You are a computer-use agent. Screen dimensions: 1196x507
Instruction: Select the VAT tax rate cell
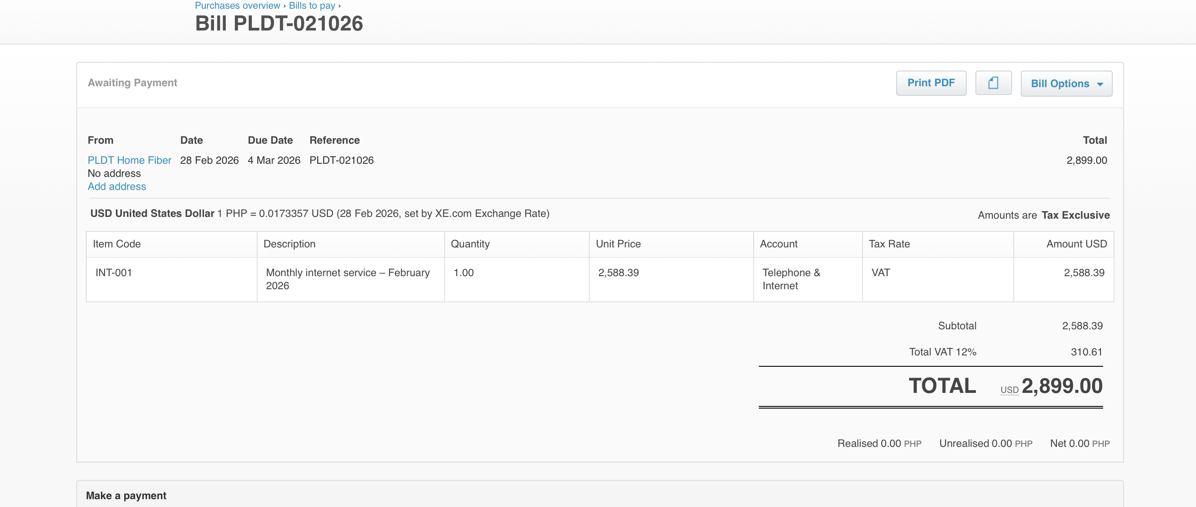pos(880,273)
